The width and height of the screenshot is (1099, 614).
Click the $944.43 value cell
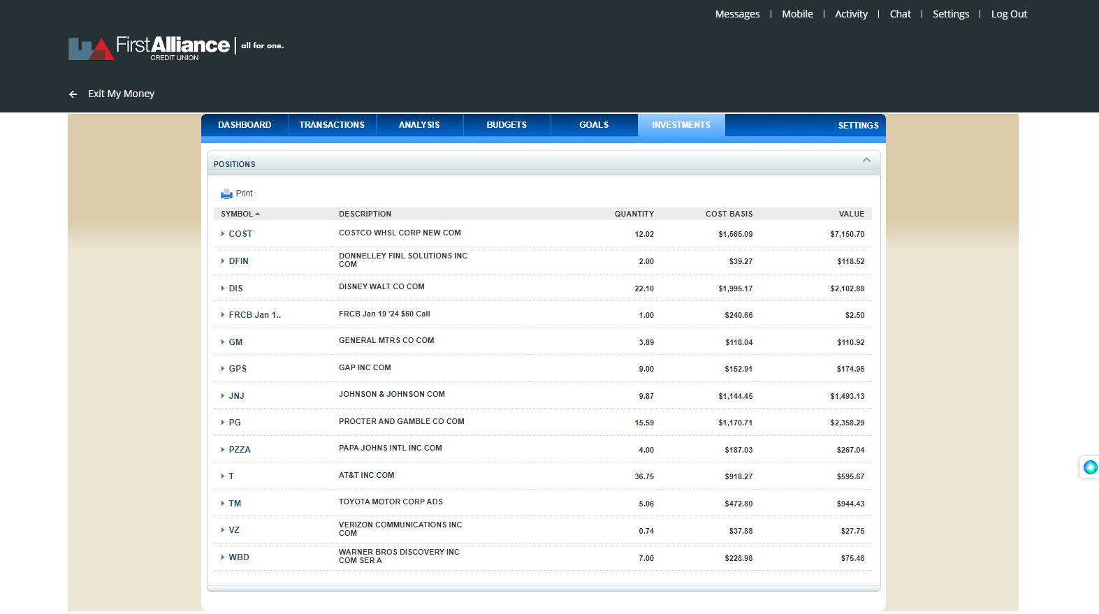(850, 504)
